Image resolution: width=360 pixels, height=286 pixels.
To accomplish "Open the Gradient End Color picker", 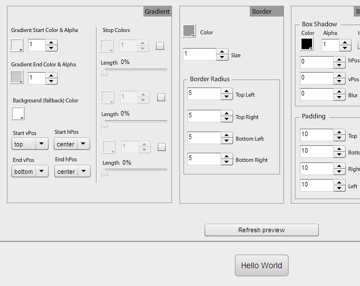I will click(17, 77).
